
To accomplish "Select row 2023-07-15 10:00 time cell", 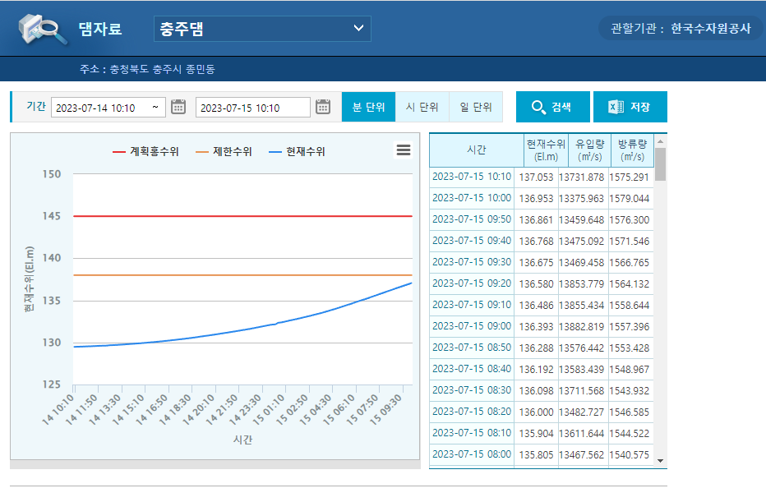I will coord(472,198).
